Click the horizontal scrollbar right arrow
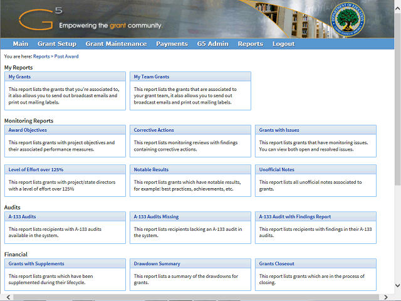The image size is (401, 301). (386, 297)
